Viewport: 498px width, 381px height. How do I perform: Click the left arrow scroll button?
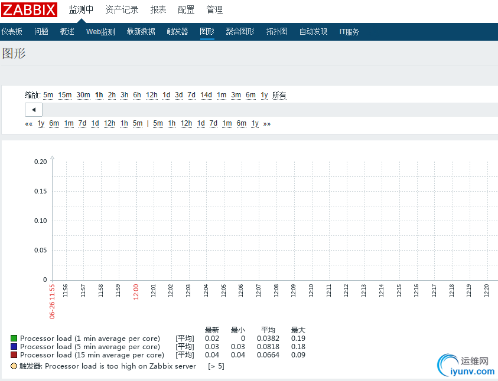34,110
